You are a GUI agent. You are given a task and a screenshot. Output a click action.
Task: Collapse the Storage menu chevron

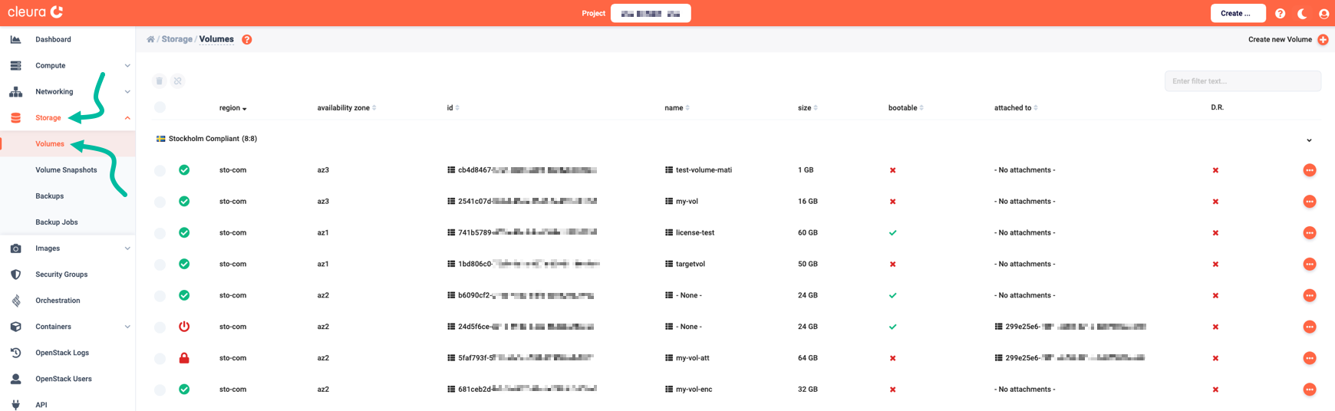(x=127, y=118)
